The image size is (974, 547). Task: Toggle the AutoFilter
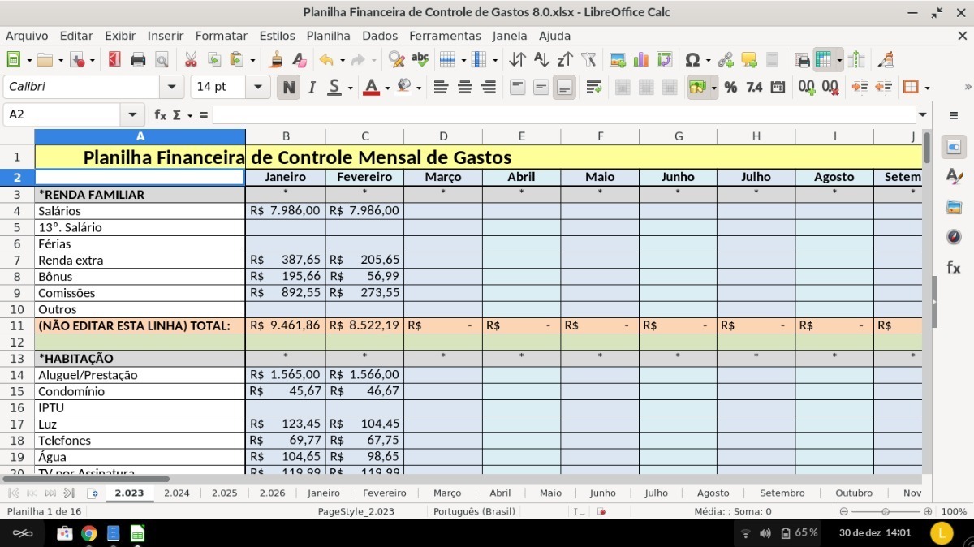click(589, 59)
